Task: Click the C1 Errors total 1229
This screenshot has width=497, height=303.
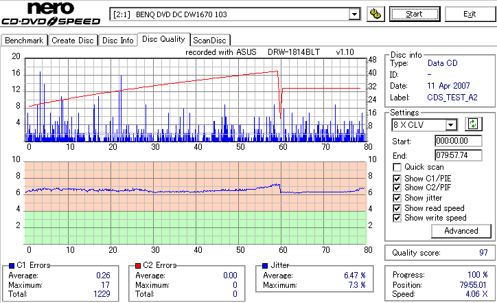Action: (x=102, y=294)
